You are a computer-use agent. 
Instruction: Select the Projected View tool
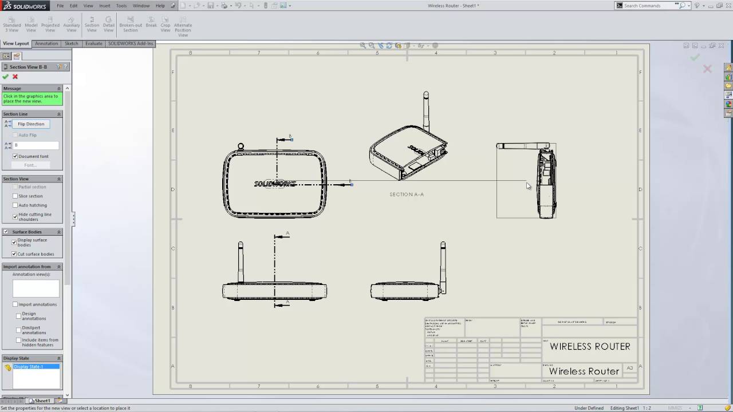pyautogui.click(x=50, y=25)
